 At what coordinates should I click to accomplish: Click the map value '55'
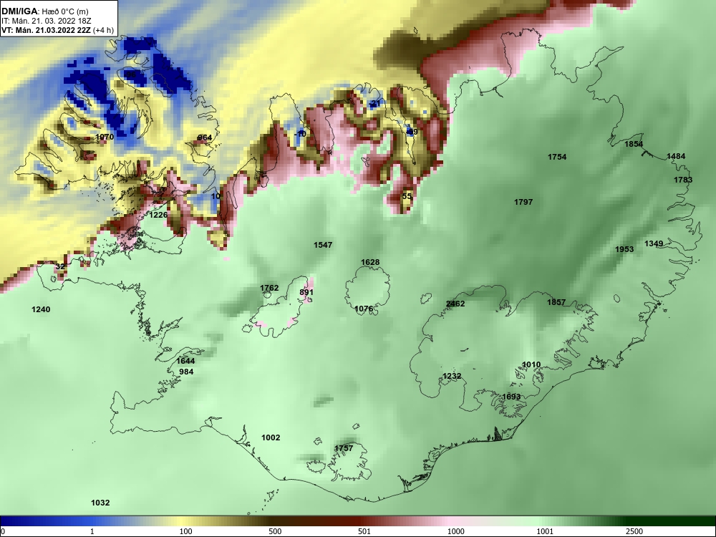click(407, 196)
